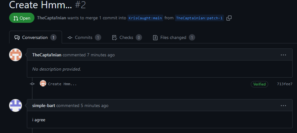This screenshot has width=297, height=133.
Task: Open the Checks tab
Action: 127,37
